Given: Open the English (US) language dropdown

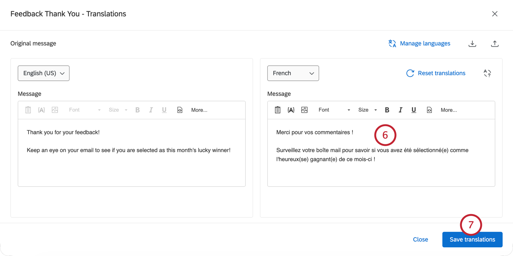Looking at the screenshot, I should [43, 73].
